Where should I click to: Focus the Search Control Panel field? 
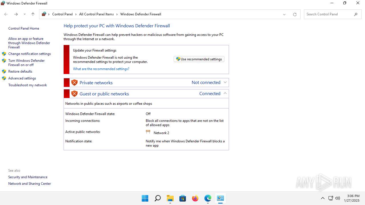329,14
